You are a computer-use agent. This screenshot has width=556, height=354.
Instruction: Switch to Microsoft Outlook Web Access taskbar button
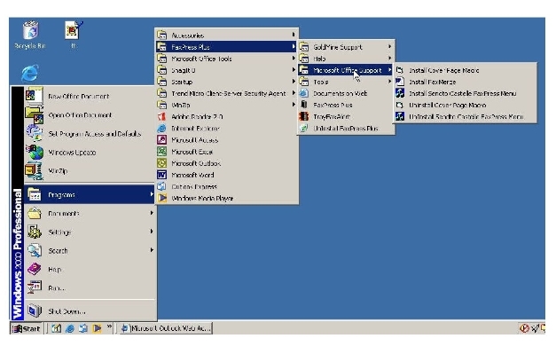[166, 328]
